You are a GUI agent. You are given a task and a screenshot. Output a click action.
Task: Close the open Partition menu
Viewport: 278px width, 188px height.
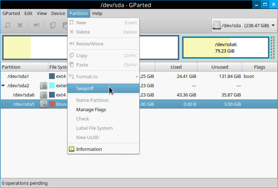(x=79, y=14)
